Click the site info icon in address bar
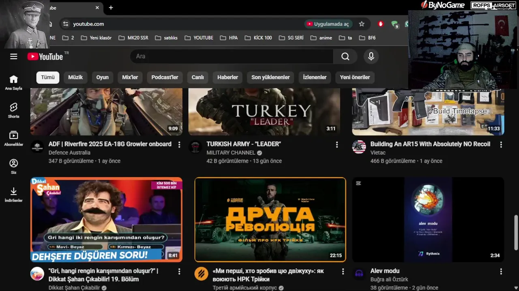The image size is (519, 291). [x=65, y=24]
